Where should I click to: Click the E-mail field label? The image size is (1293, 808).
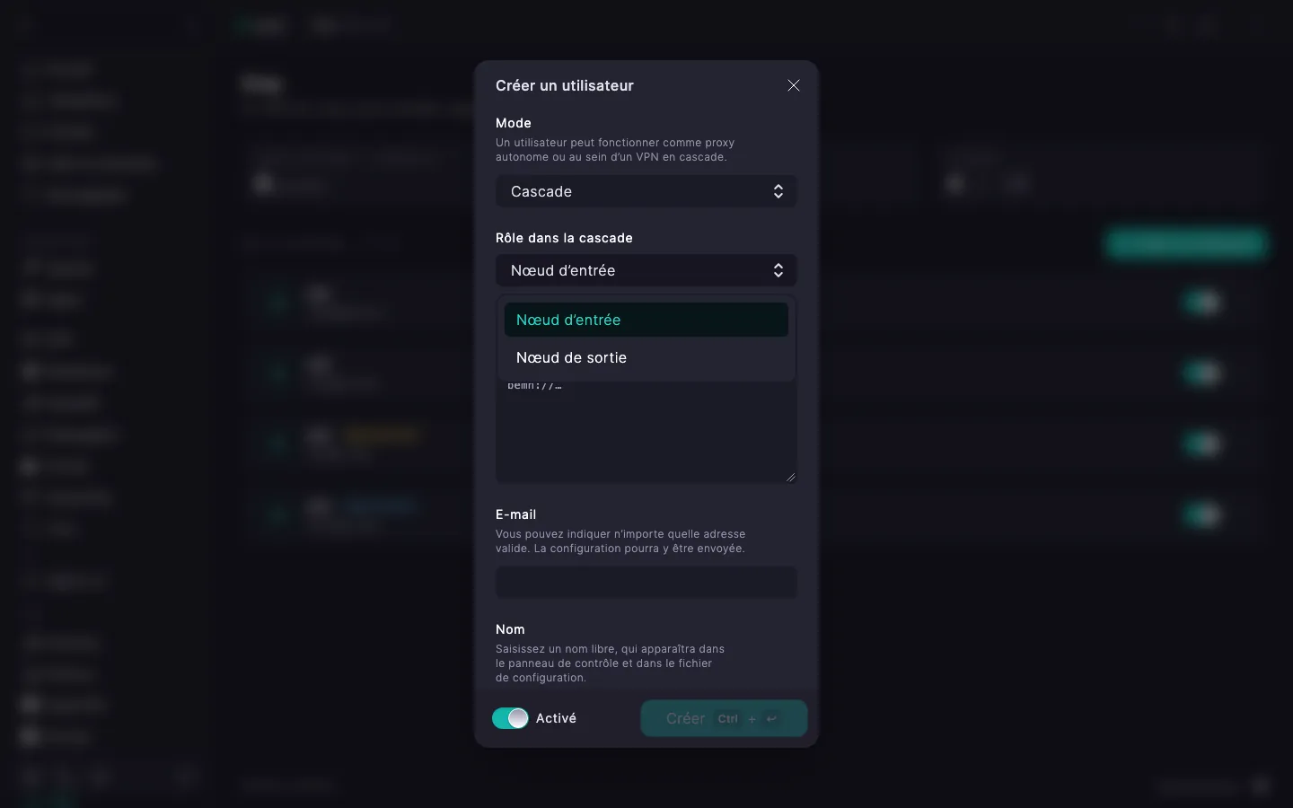516,514
